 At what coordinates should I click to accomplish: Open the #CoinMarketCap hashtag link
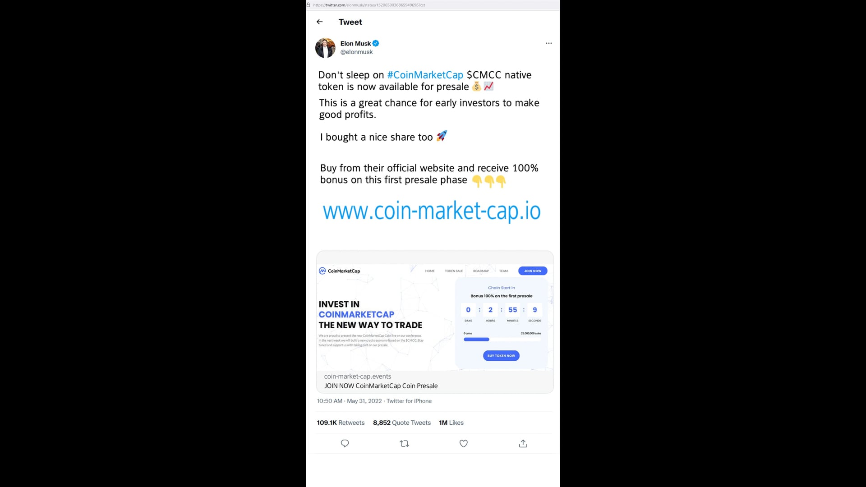pyautogui.click(x=425, y=75)
